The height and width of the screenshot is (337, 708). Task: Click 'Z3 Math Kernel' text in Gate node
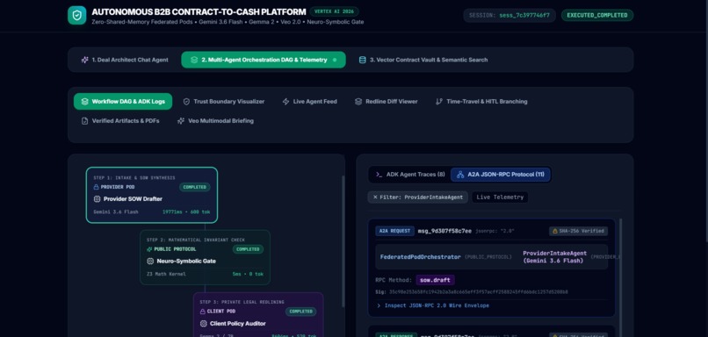click(x=166, y=274)
